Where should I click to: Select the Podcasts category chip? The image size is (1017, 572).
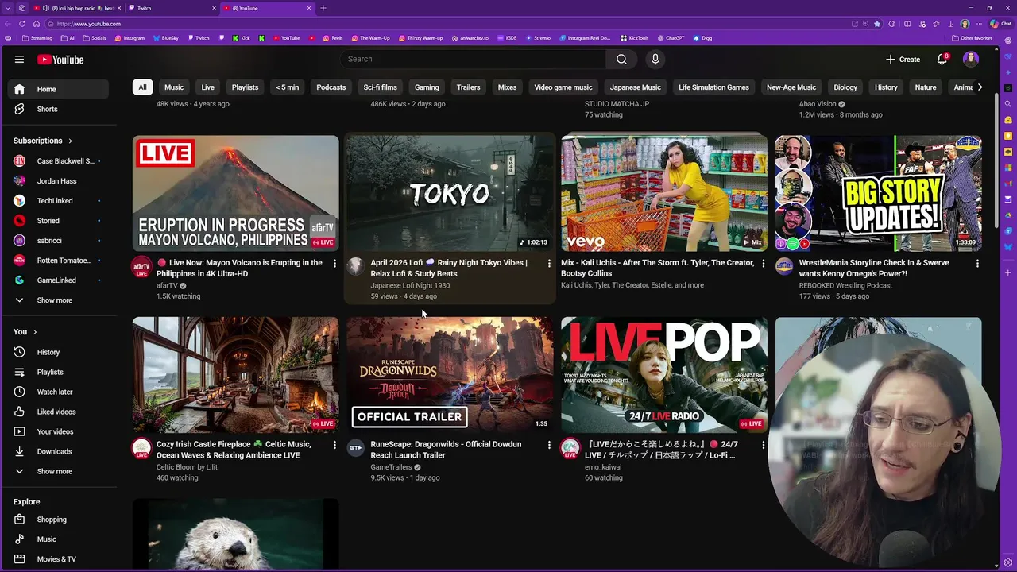(x=331, y=87)
